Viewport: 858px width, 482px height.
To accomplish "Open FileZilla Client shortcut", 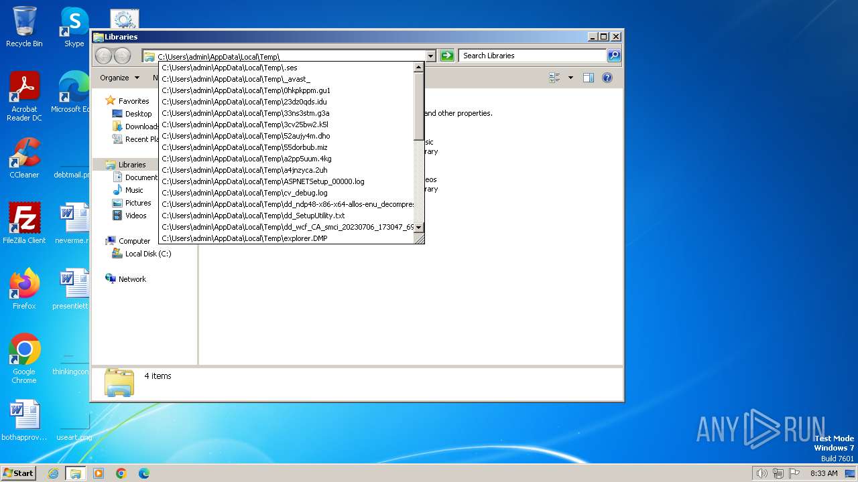I will [24, 224].
